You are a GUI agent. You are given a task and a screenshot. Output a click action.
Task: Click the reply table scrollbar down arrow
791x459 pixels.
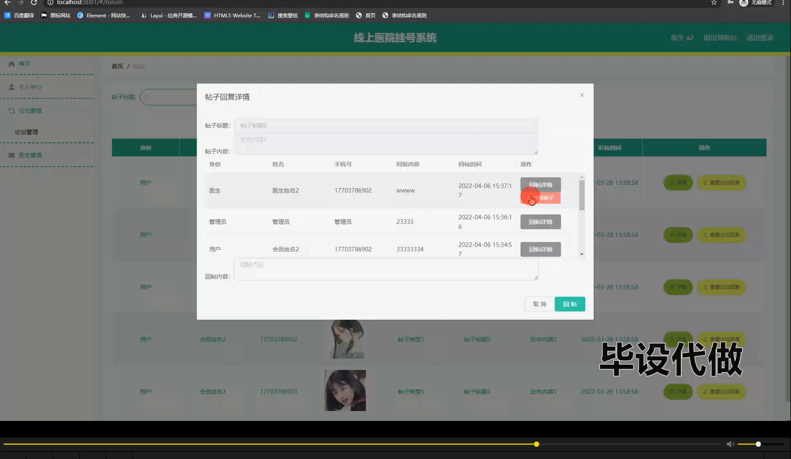[582, 254]
